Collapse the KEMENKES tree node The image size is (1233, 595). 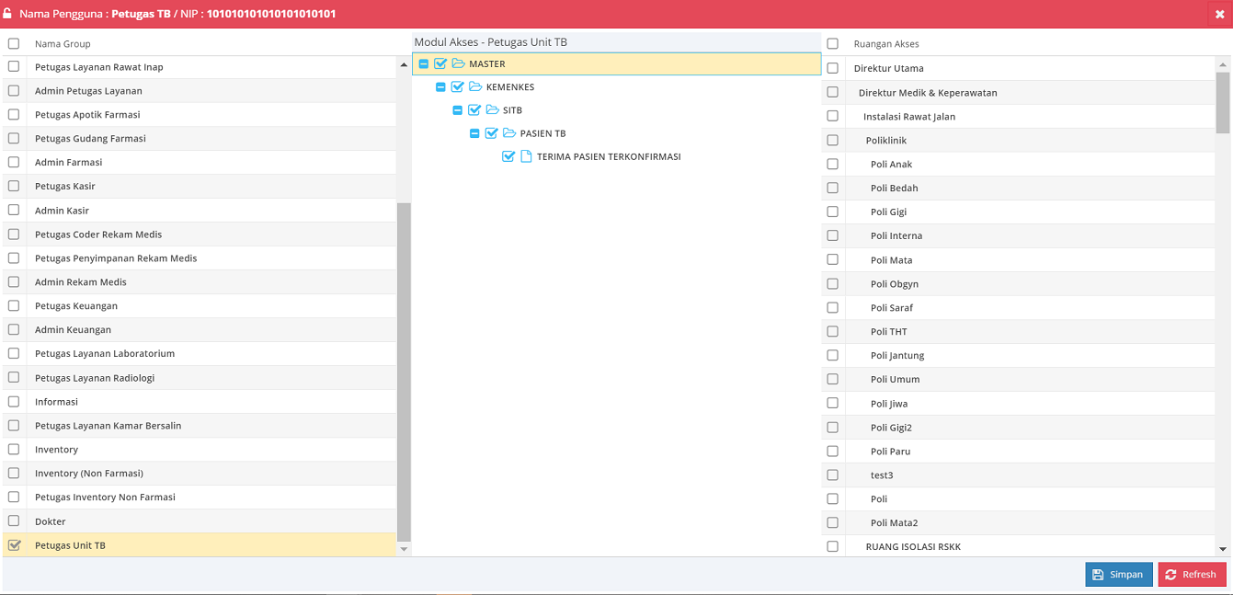(440, 86)
